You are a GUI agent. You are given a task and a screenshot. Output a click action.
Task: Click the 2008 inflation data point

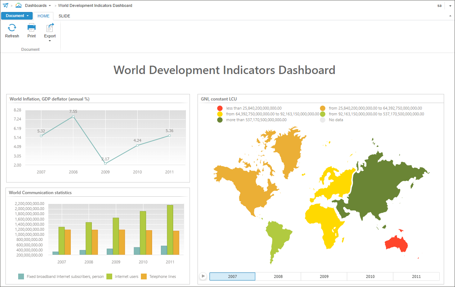pos(73,116)
